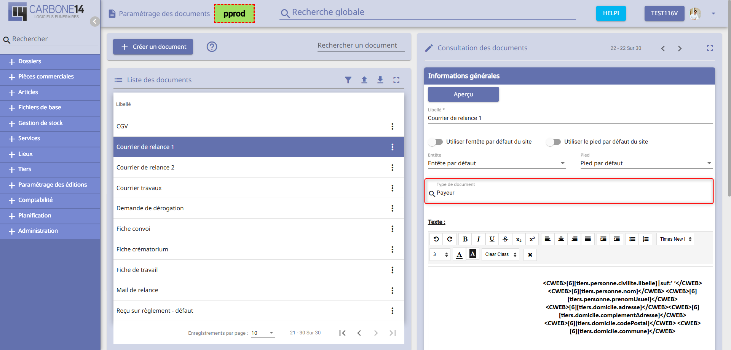Open the three-dot menu for CGV
This screenshot has height=350, width=731.
pos(393,126)
